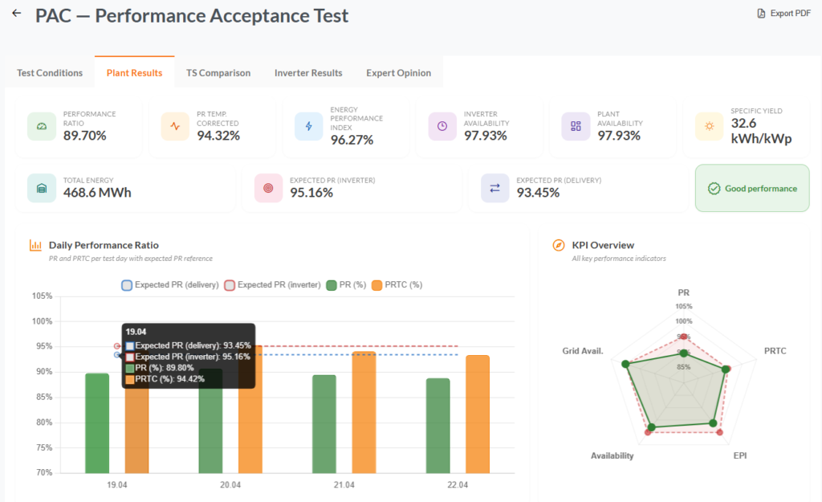Click the Expected PR (Inverter) target icon
The width and height of the screenshot is (822, 502).
click(268, 188)
